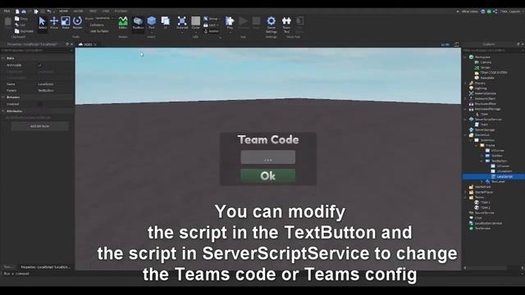Collapse the Behavior properties section
The width and height of the screenshot is (525, 295).
tap(3, 97)
